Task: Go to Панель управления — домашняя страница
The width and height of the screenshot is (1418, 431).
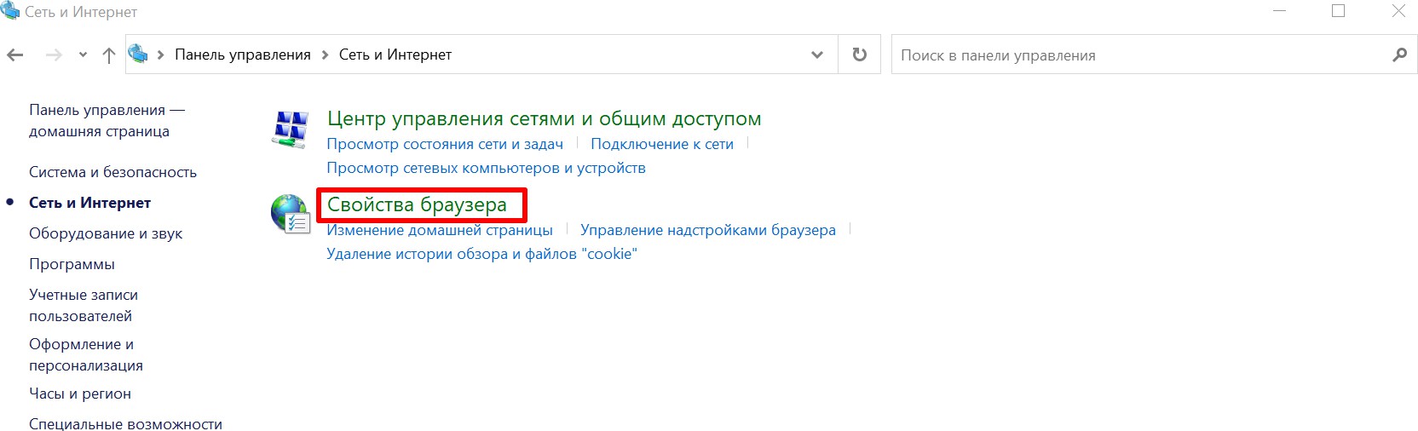Action: click(107, 121)
